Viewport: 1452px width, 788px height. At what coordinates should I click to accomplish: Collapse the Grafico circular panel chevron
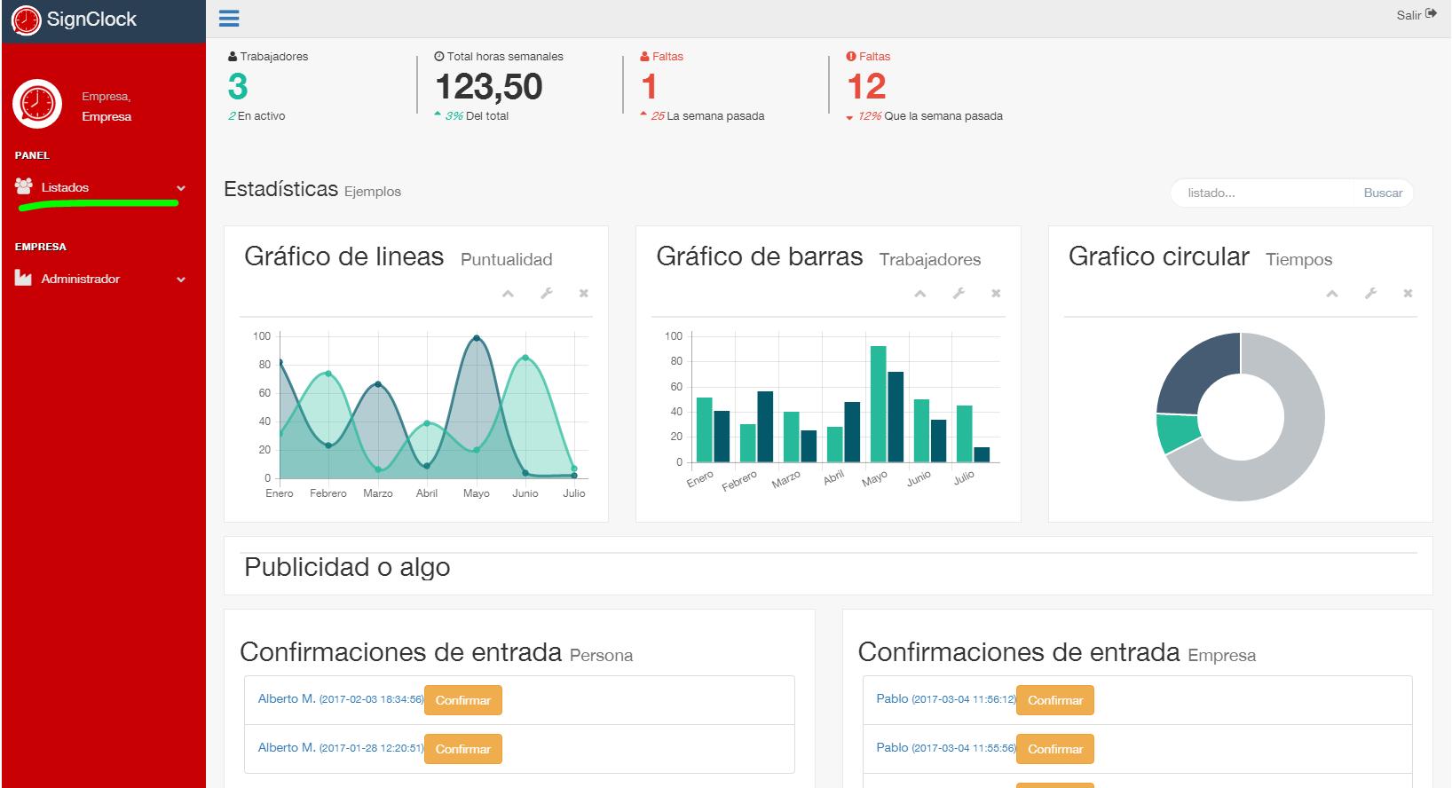(1332, 294)
